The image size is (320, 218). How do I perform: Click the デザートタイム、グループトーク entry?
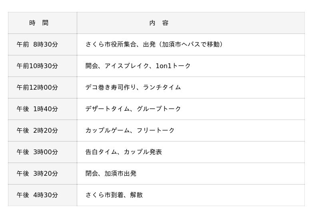click(x=133, y=109)
